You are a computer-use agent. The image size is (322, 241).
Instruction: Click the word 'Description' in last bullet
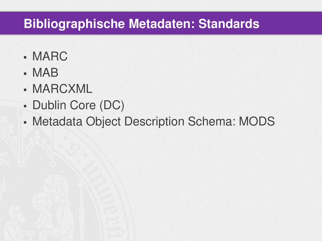(x=154, y=122)
